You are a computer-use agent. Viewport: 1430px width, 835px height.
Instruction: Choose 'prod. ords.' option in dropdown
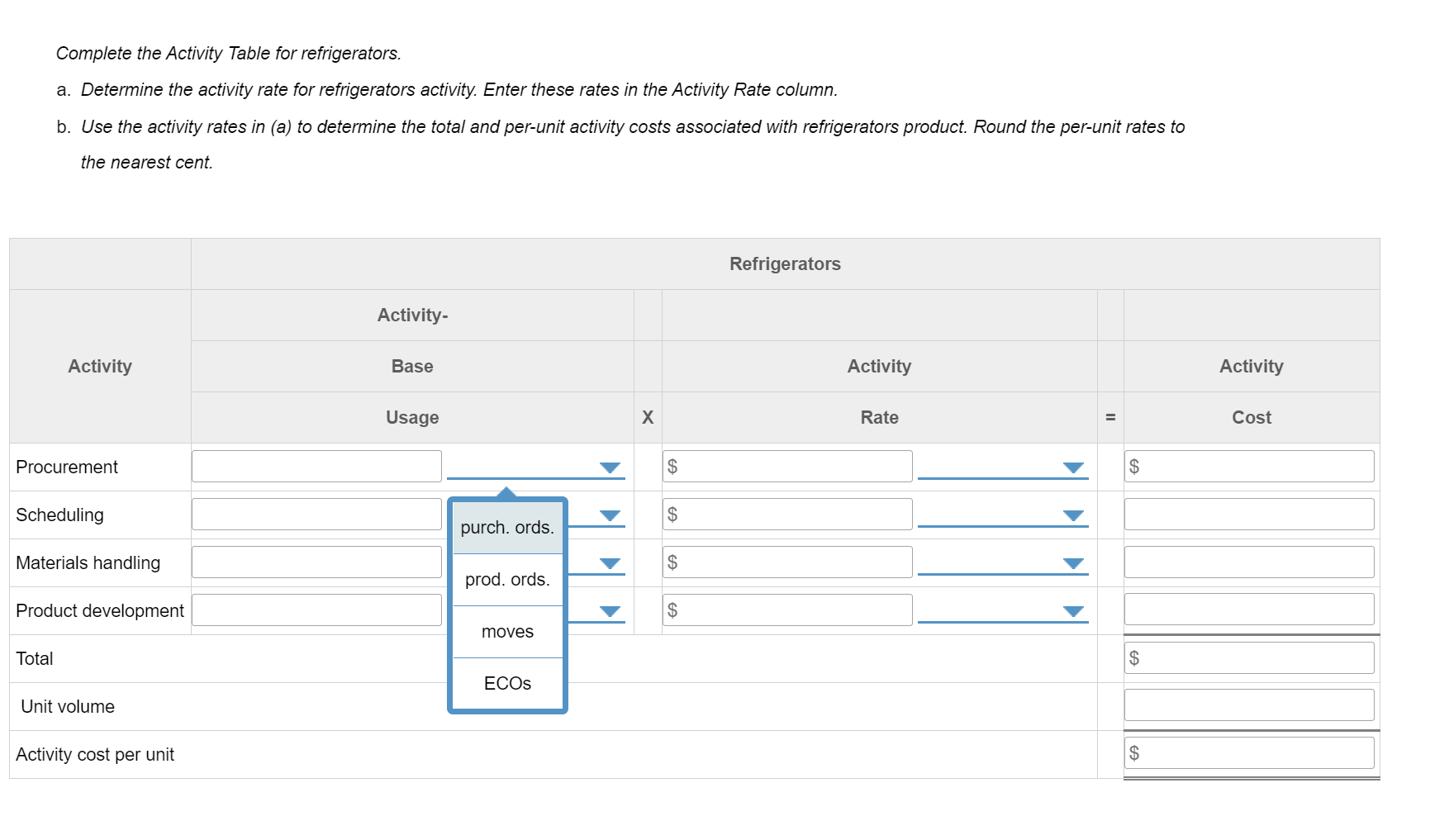coord(507,580)
